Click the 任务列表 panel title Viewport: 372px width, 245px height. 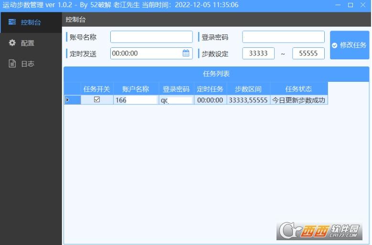(216, 74)
